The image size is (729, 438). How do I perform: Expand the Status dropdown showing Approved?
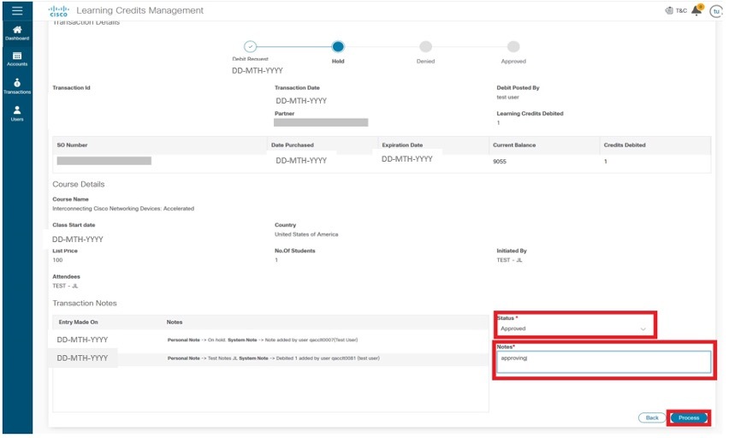(x=574, y=328)
